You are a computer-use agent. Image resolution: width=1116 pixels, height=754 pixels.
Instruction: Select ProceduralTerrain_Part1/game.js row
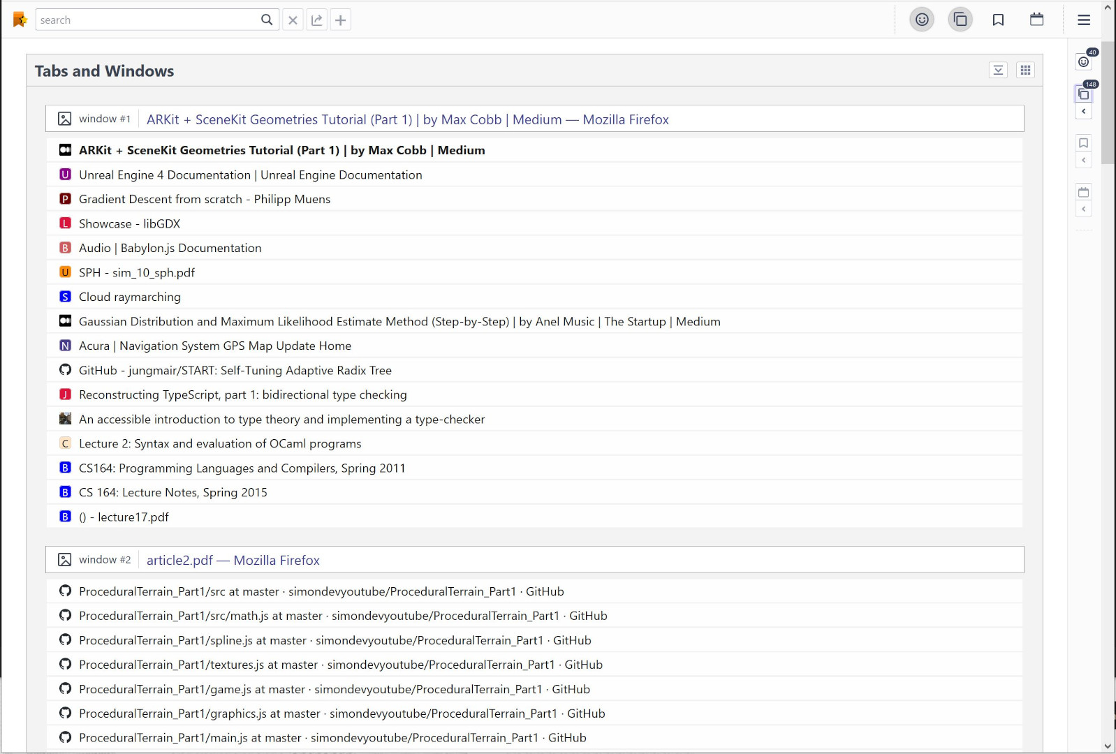(x=535, y=689)
